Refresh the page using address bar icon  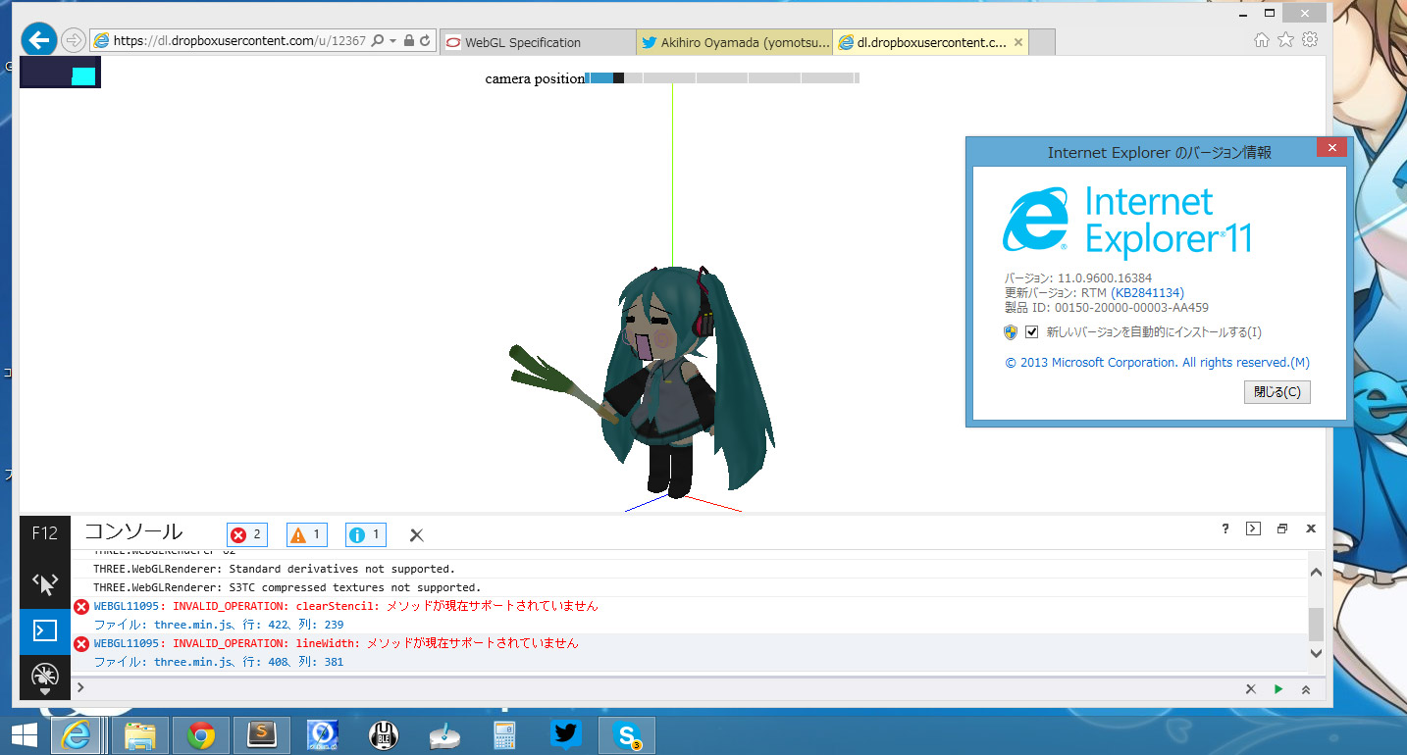point(425,41)
